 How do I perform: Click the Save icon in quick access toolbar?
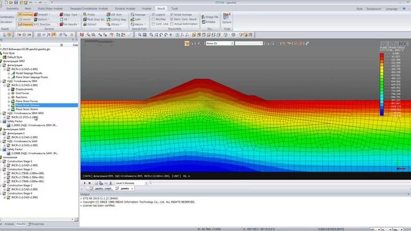[x=16, y=3]
